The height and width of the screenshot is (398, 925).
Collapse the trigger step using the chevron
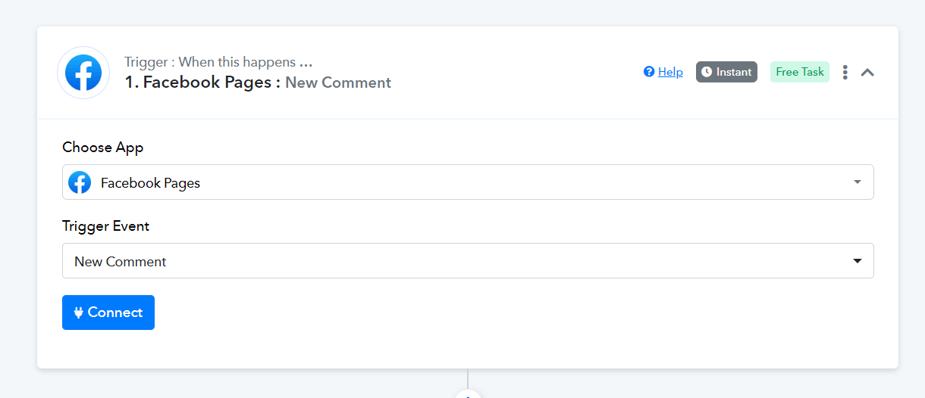click(868, 73)
